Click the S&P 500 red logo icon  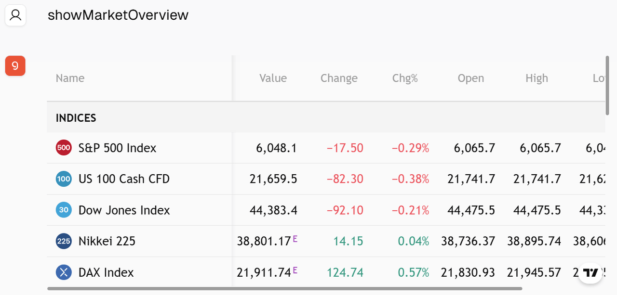tap(64, 148)
